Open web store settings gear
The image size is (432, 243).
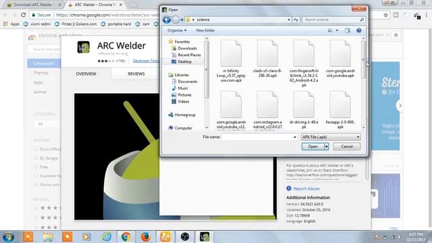coord(396,35)
